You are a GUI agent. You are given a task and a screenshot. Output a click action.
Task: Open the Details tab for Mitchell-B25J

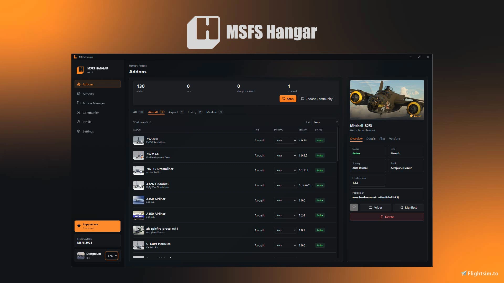(371, 139)
